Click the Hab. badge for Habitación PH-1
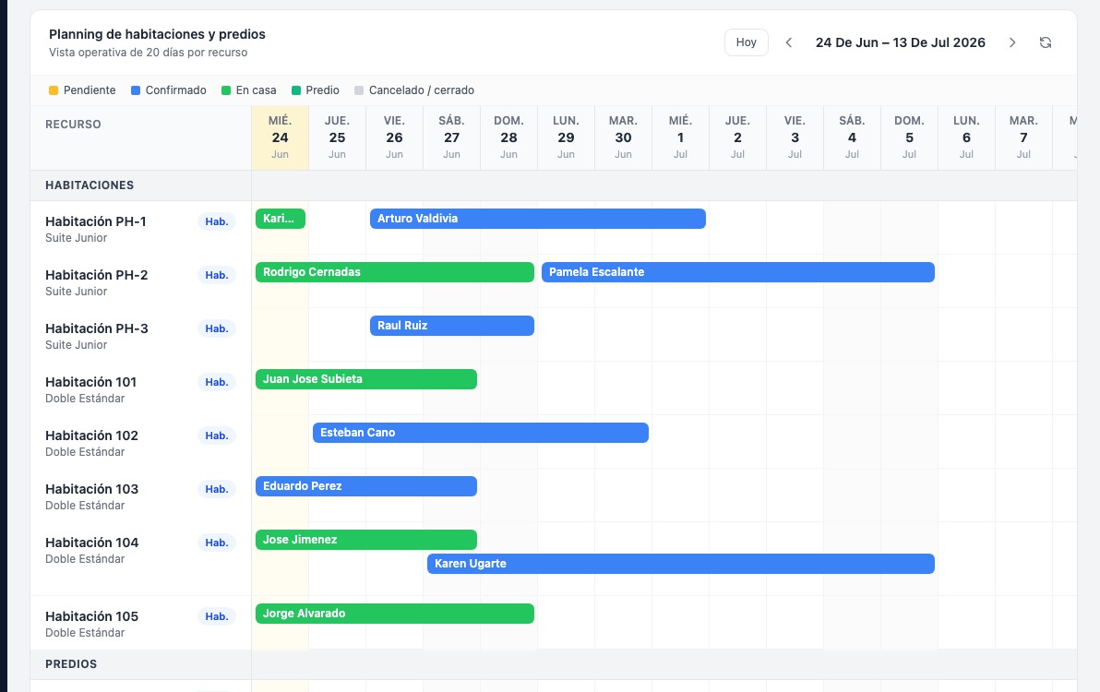 point(217,221)
